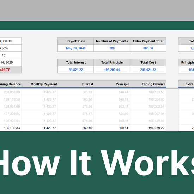This screenshot has height=194, width=194.
Task: Click the 199,200.00 total principle value
Action: point(112,70)
